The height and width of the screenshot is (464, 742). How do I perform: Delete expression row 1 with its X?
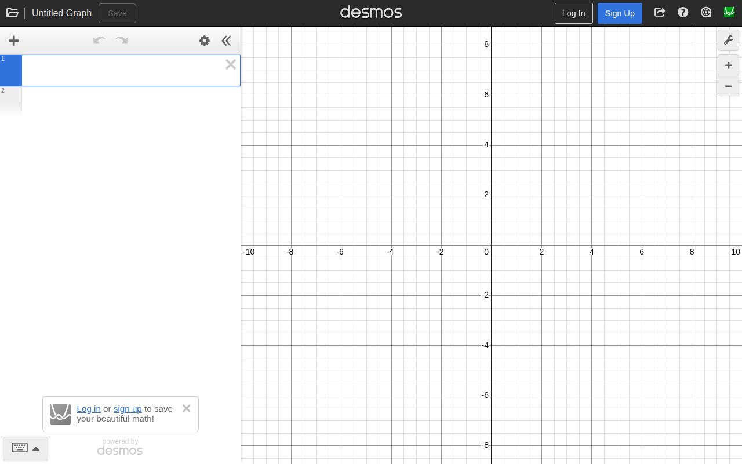pyautogui.click(x=230, y=64)
